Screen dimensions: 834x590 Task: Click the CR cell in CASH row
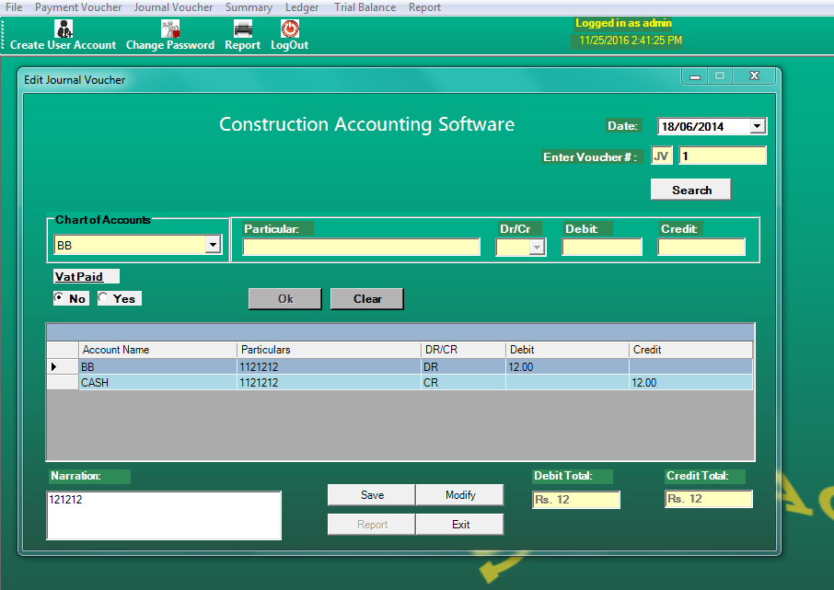463,383
